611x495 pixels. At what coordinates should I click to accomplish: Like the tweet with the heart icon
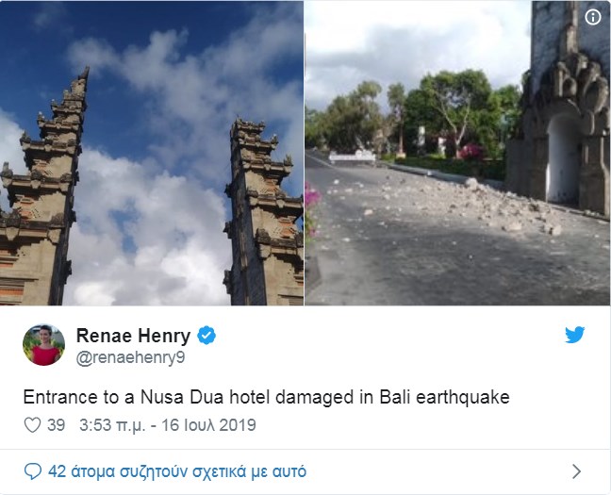coord(32,425)
